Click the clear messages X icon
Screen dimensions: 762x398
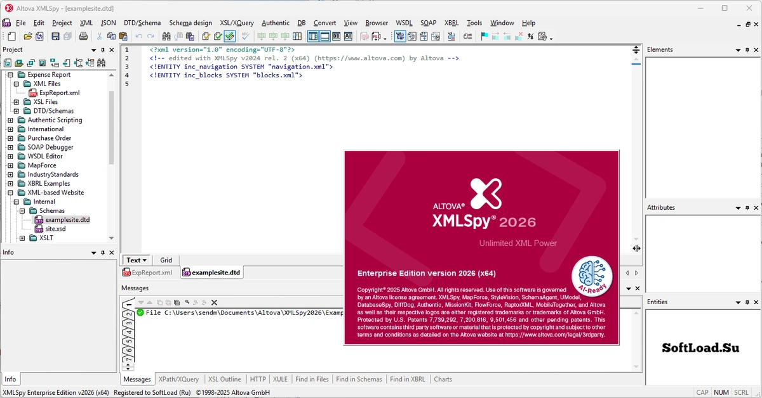click(x=214, y=303)
